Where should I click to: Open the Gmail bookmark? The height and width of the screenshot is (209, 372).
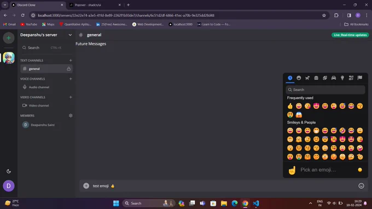tap(9, 25)
